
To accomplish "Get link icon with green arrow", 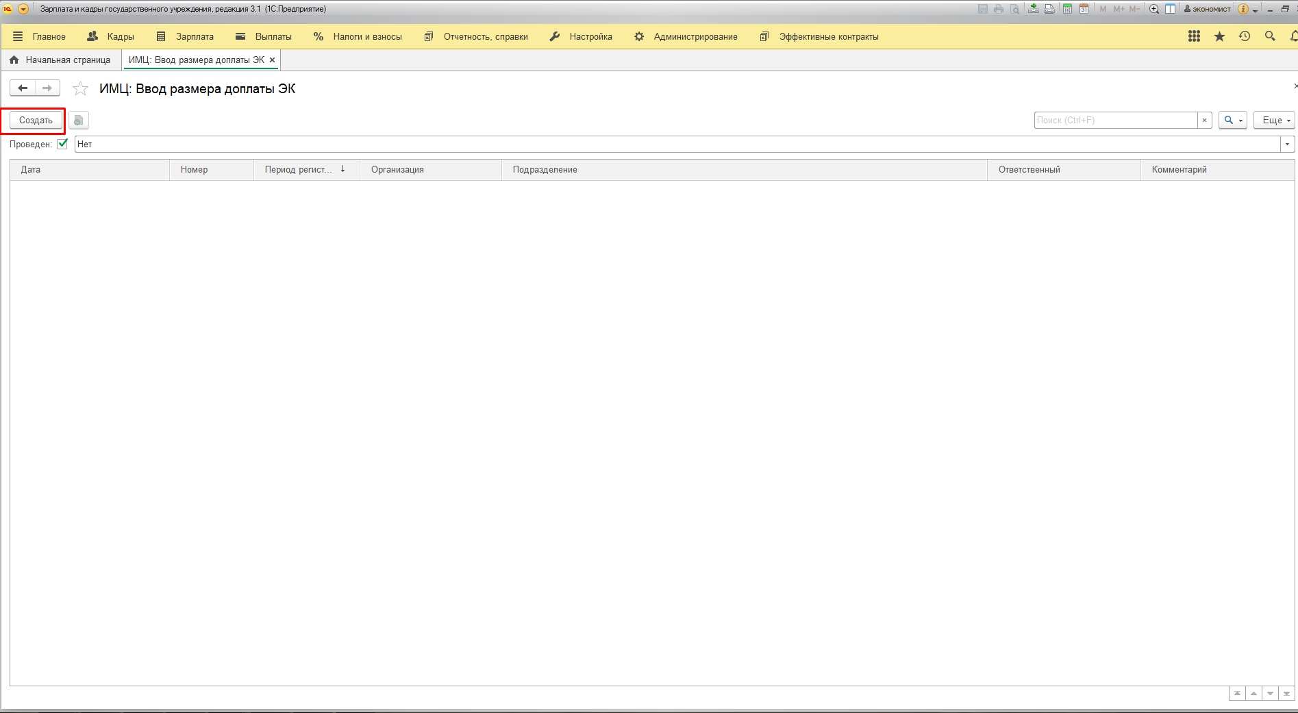I will pos(1033,9).
